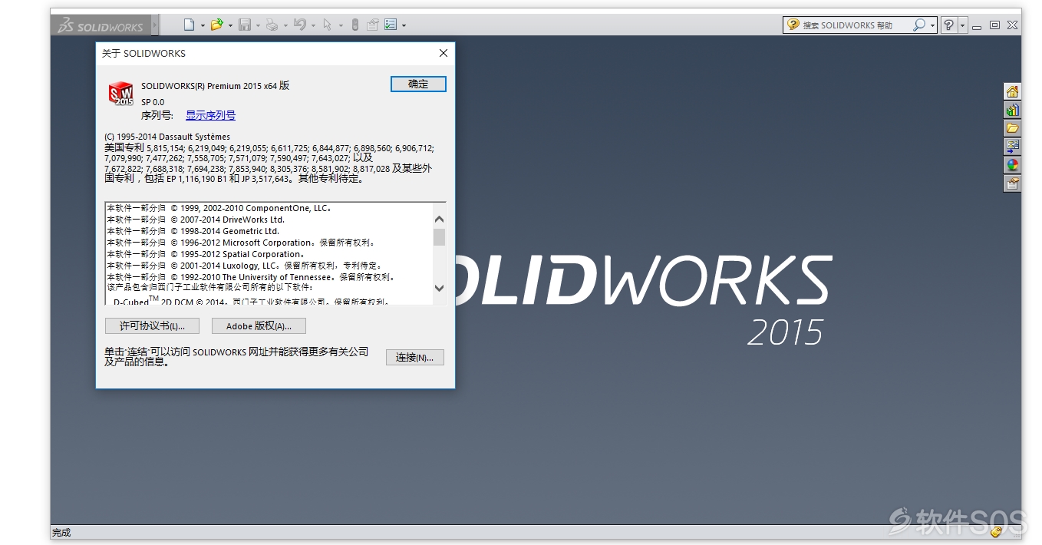This screenshot has height=545, width=1042.
Task: Click the status bar icon at the bottom right
Action: [996, 531]
